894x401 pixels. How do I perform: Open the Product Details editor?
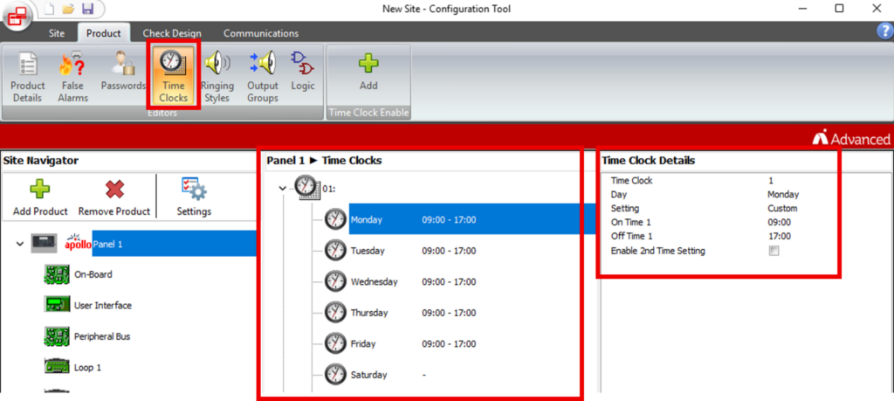coord(27,77)
